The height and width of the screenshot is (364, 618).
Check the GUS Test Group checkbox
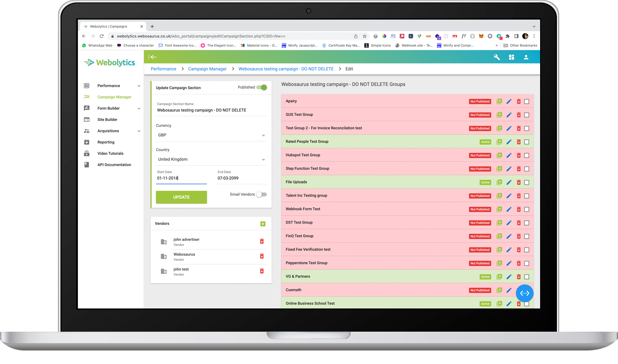(x=527, y=115)
